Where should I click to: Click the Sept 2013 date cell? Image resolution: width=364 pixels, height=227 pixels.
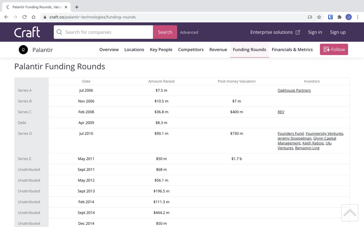click(86, 191)
